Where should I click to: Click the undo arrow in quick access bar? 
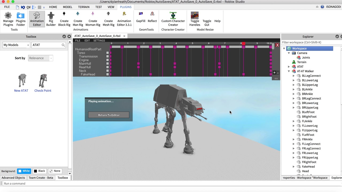coord(23,7)
